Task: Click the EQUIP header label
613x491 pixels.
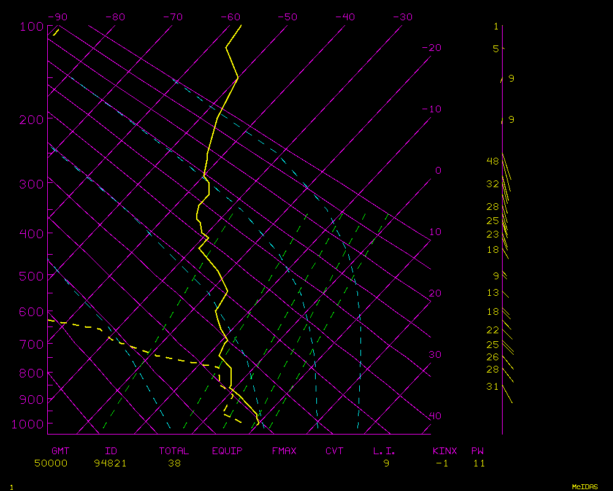Action: 227,451
